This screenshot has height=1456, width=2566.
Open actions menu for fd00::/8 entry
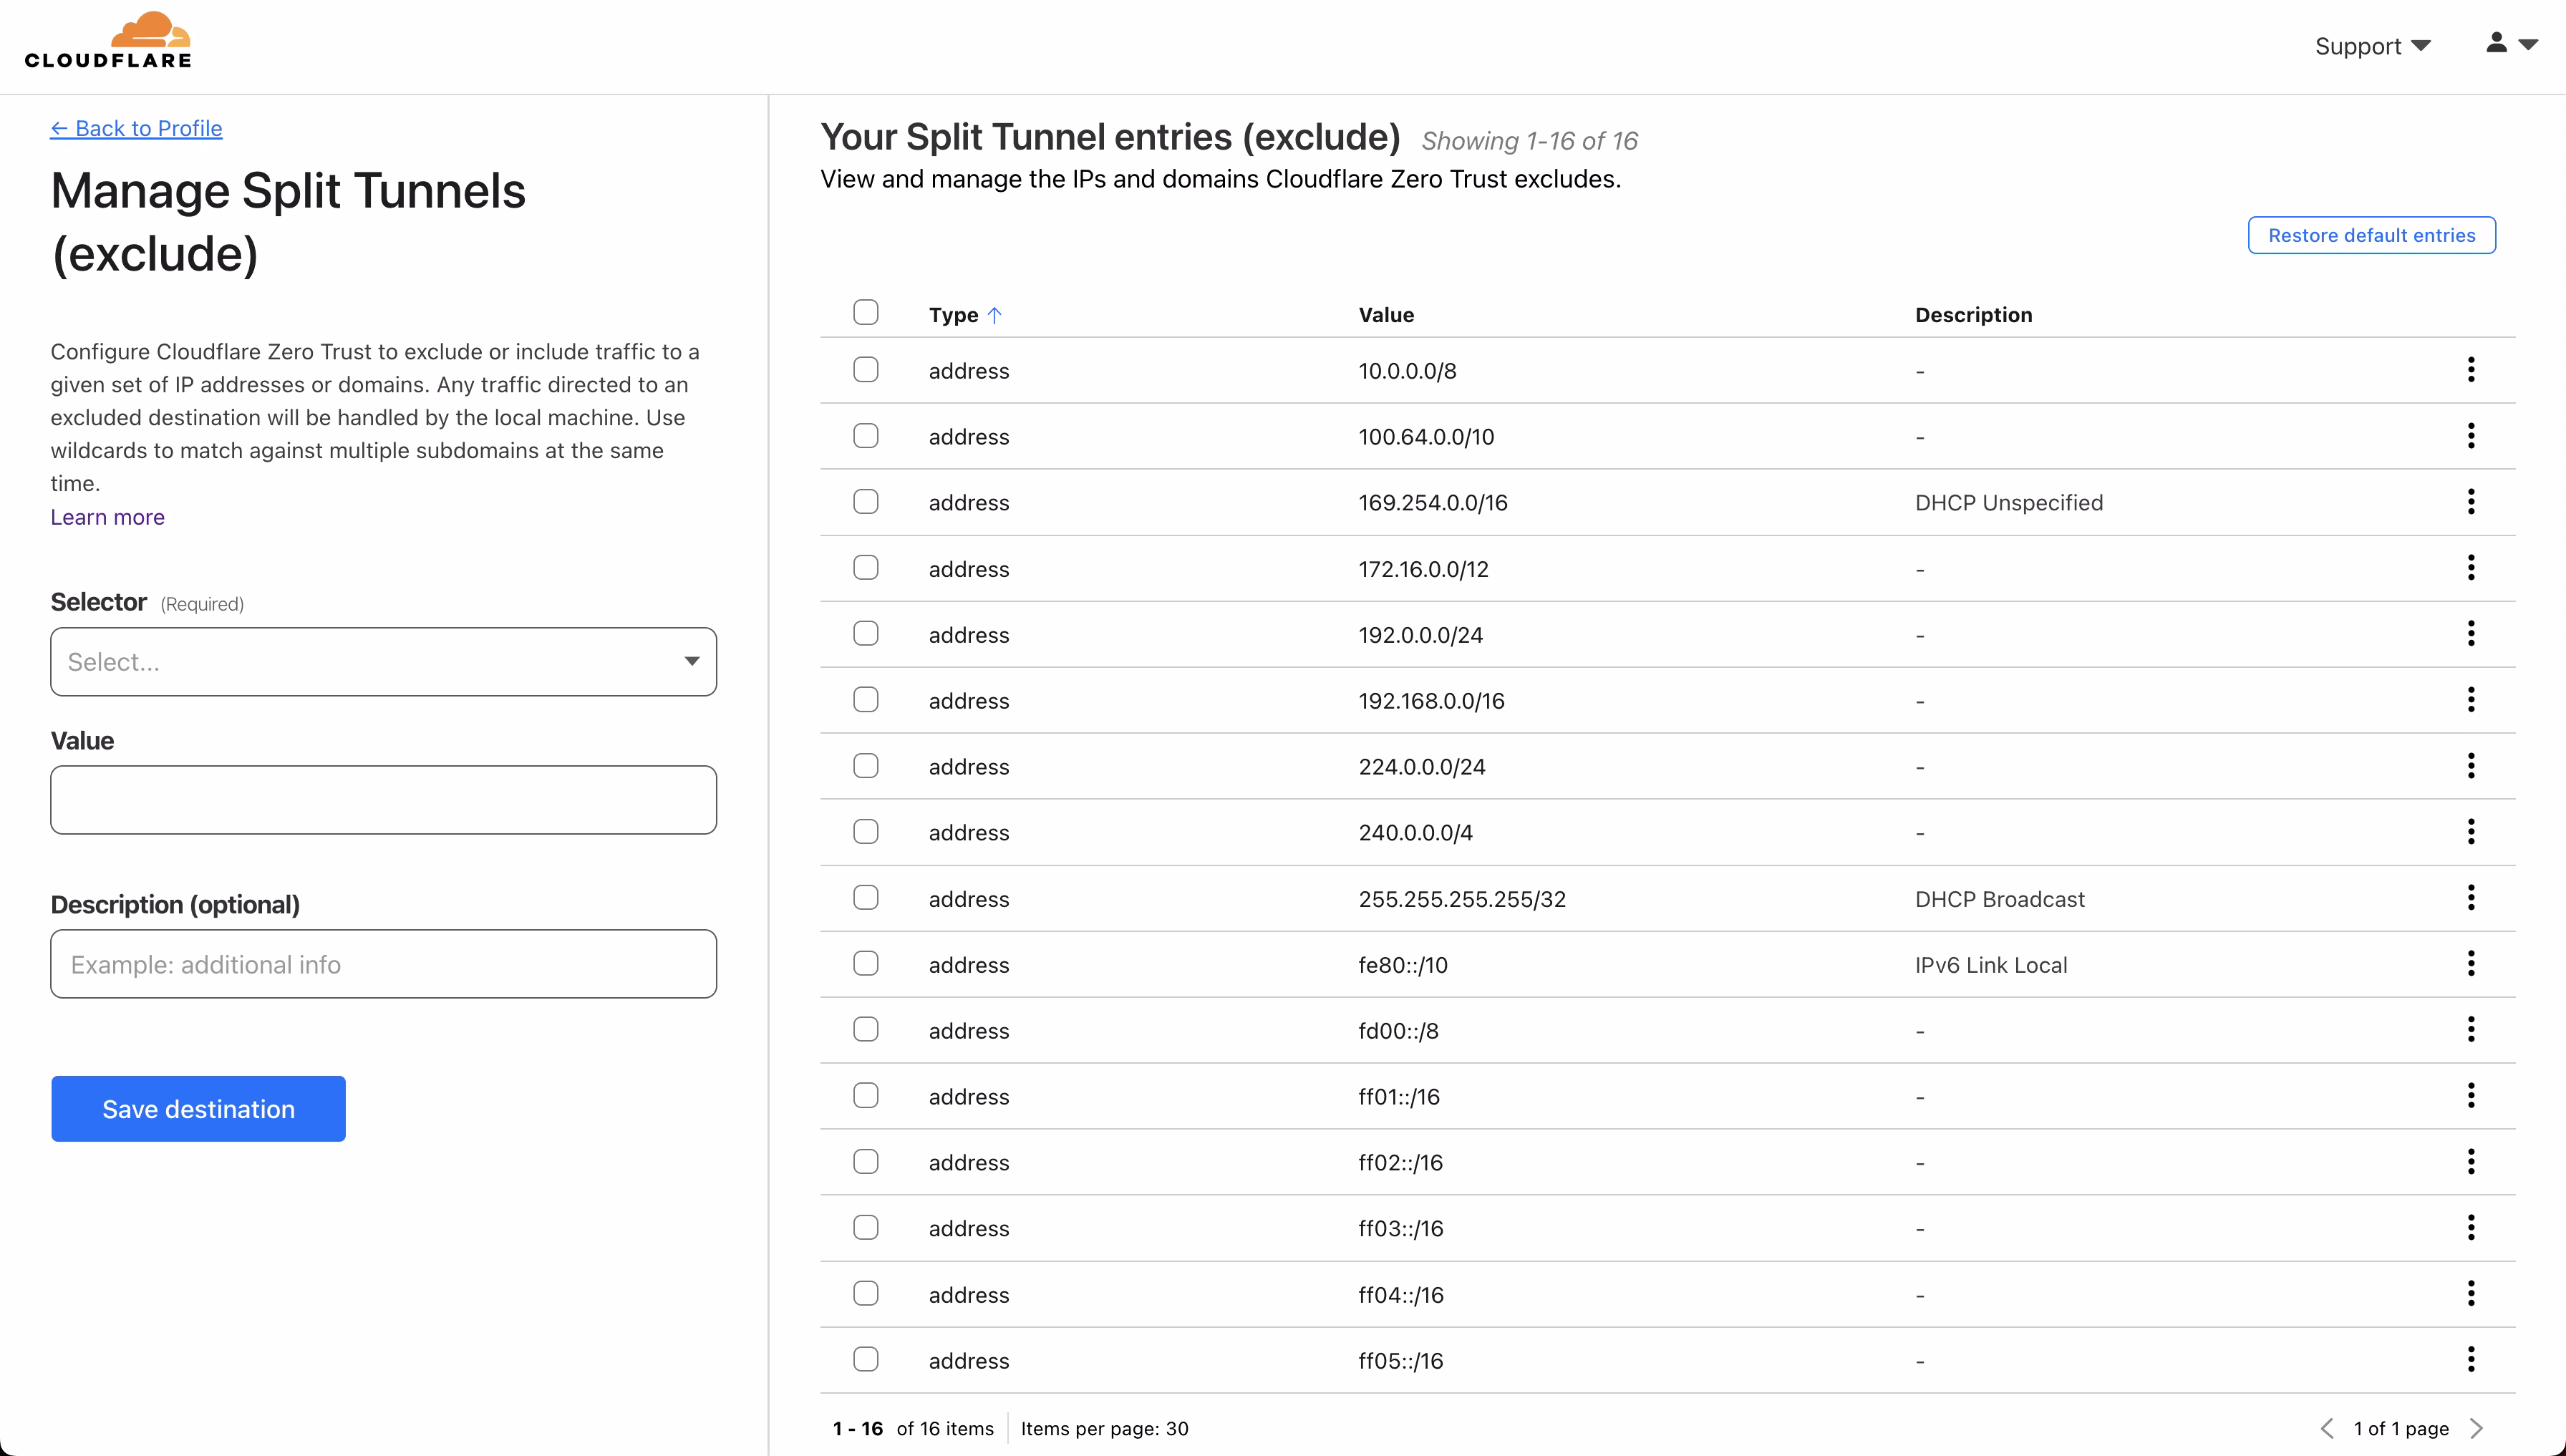tap(2470, 1030)
